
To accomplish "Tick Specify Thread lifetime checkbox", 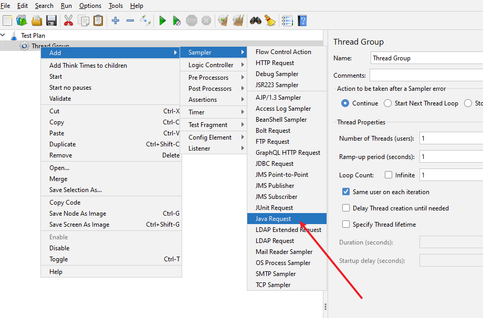I will (346, 225).
